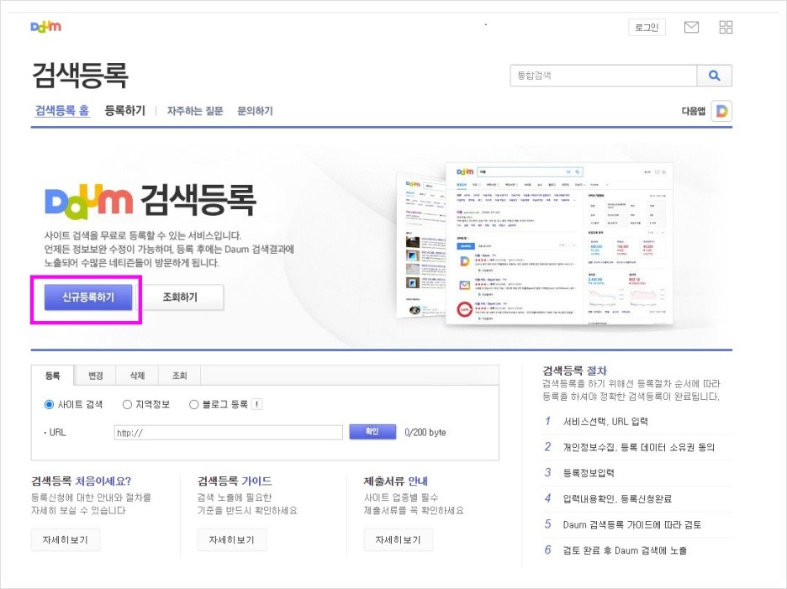The width and height of the screenshot is (787, 589).
Task: Select the 지역정보 radio button
Action: pos(127,404)
